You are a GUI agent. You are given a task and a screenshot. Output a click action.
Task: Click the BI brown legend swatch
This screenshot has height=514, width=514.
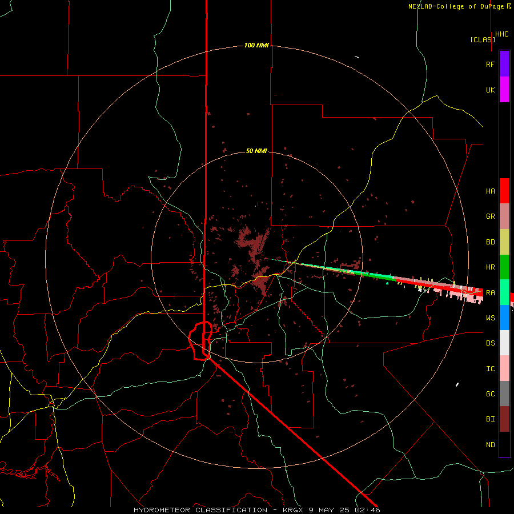click(x=504, y=419)
